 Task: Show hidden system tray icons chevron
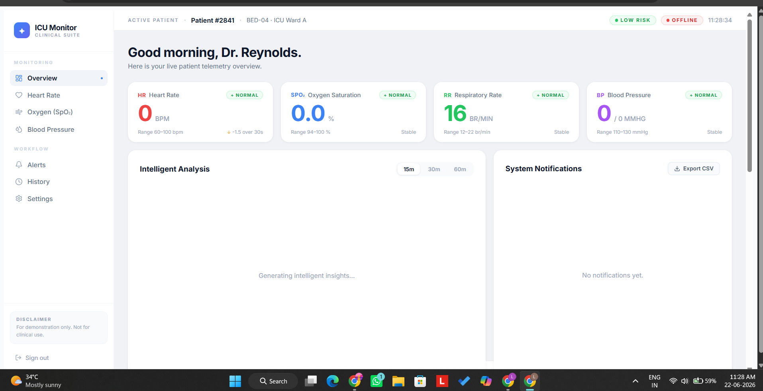click(x=636, y=381)
